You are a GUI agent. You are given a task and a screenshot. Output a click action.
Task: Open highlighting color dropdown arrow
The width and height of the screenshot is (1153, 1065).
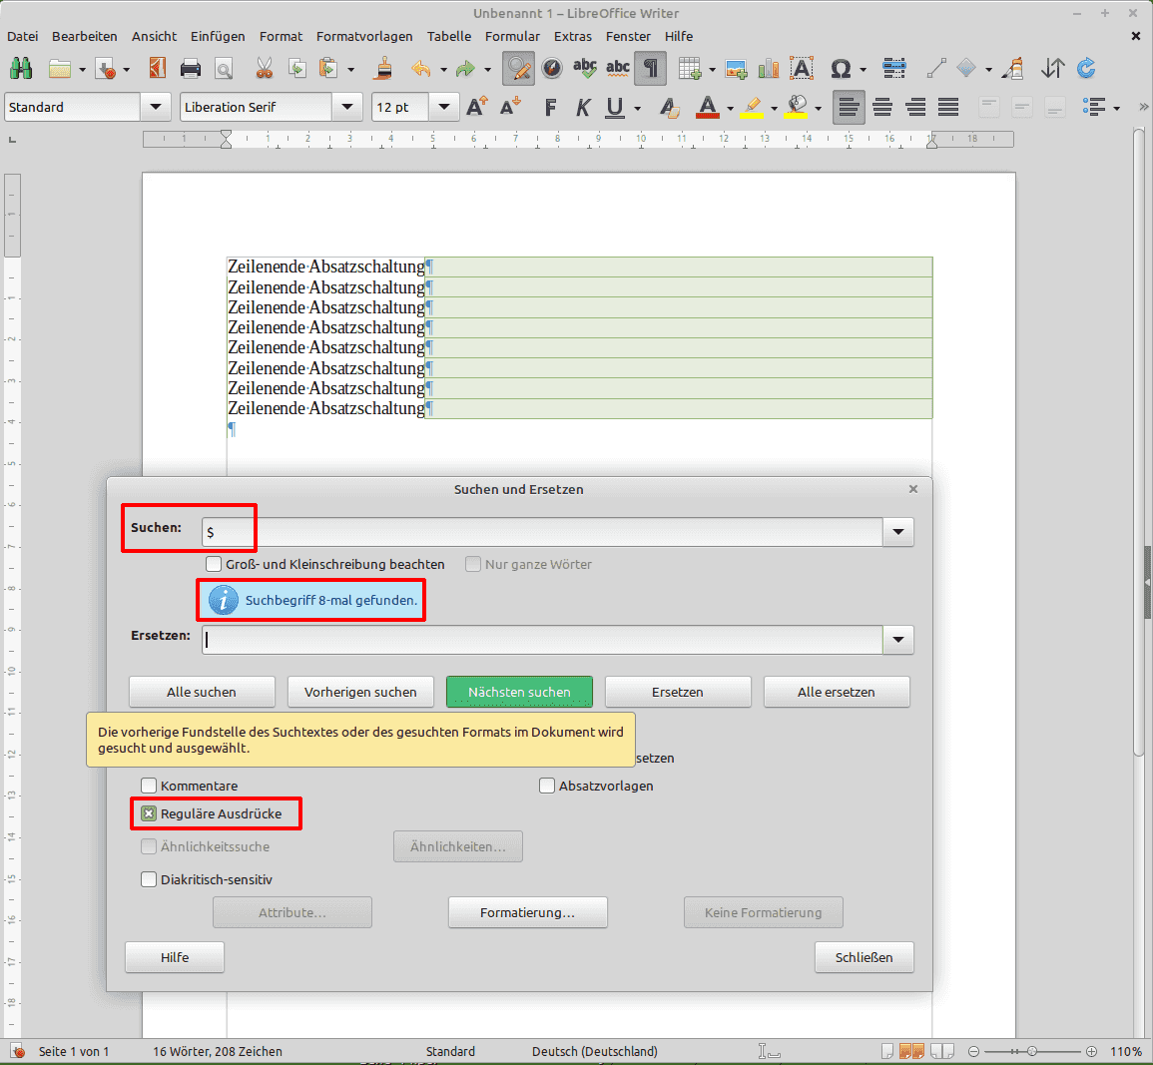pyautogui.click(x=775, y=109)
